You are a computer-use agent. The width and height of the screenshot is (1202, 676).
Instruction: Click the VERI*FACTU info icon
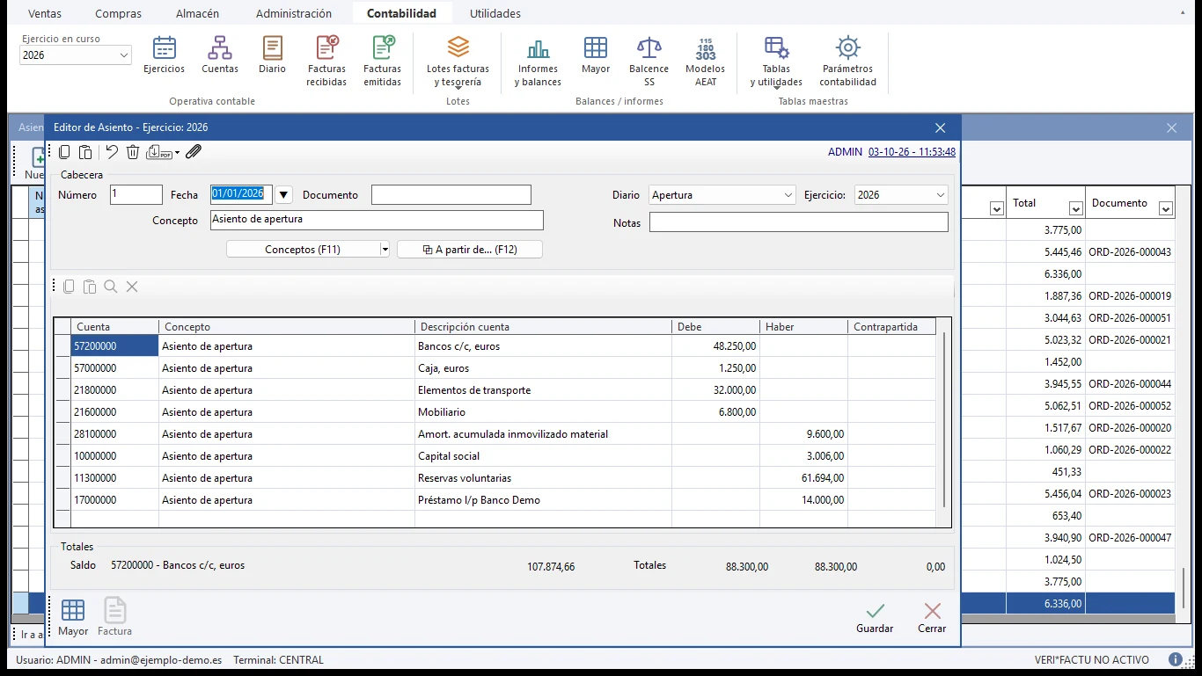(1176, 659)
